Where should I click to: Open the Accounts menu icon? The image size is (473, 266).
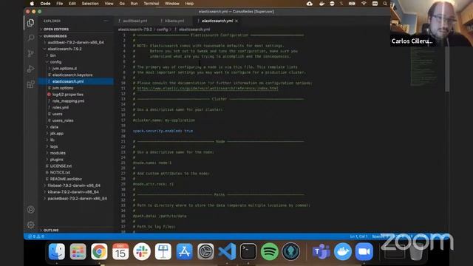click(30, 210)
